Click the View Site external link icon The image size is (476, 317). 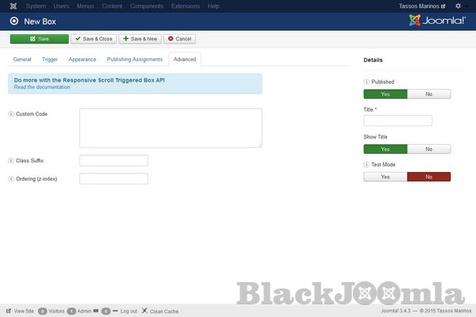[x=9, y=311]
